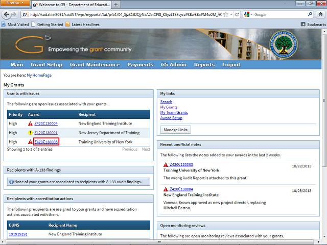Viewport: 327px width, 245px height.
Task: Click Logout in the navigation bar
Action: click(x=231, y=65)
